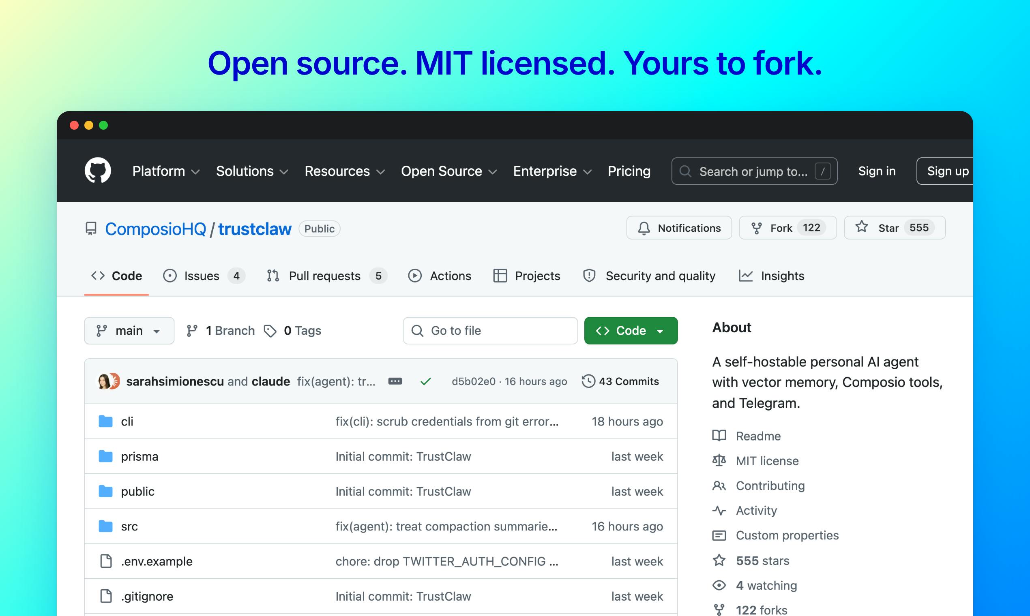Click the Activity pulse icon
1030x616 pixels.
point(719,511)
